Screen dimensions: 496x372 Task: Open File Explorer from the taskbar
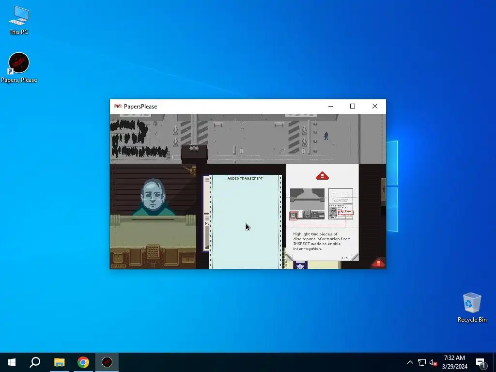[59, 362]
